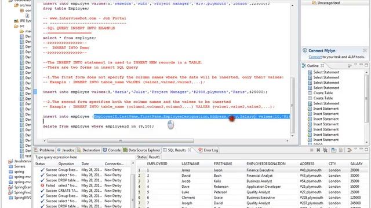Switch to the Javadoc tab

pos(66,150)
